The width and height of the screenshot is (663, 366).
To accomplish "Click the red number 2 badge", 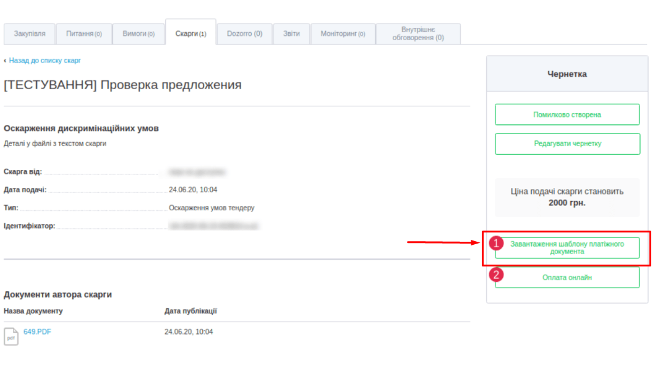I will [x=497, y=274].
